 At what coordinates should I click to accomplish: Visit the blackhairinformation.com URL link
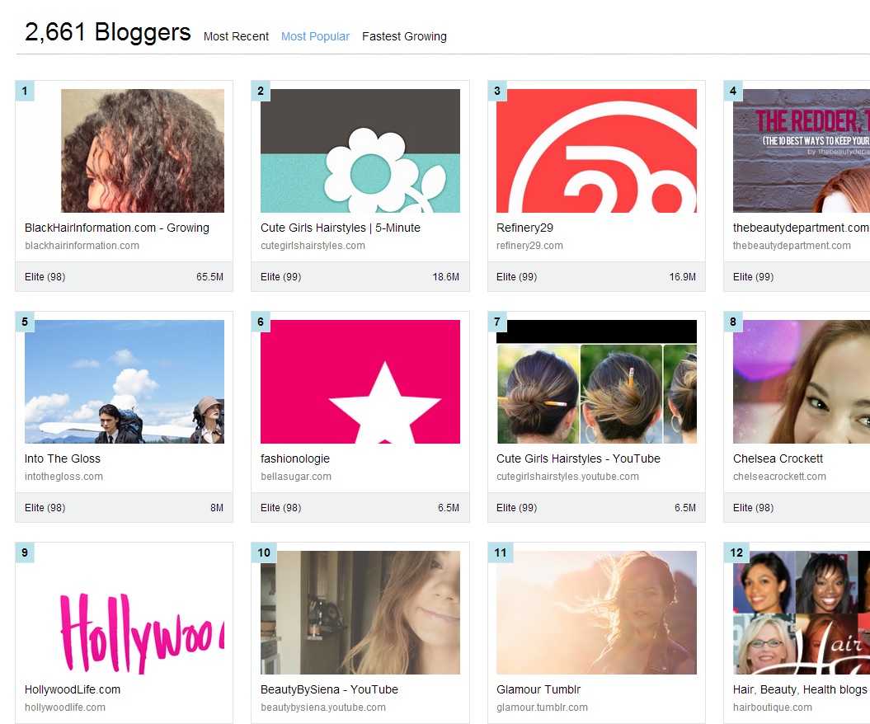[x=82, y=246]
